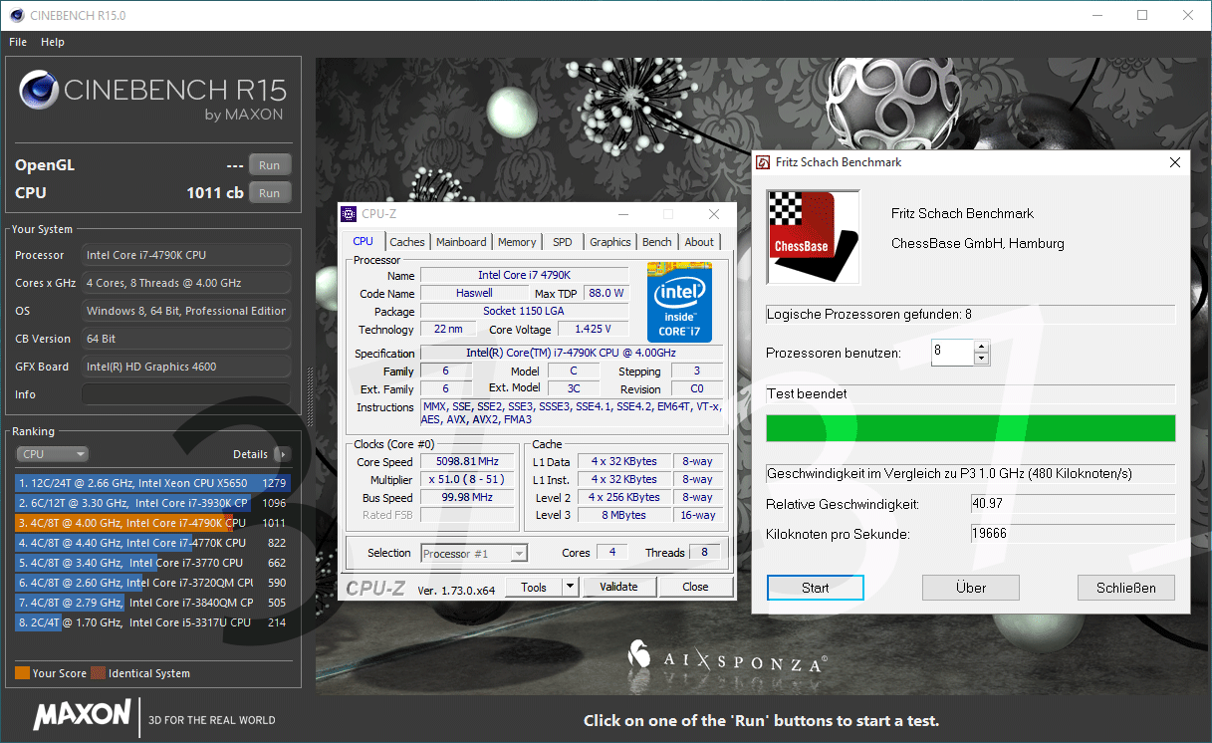Run the OpenGL test

tap(269, 165)
